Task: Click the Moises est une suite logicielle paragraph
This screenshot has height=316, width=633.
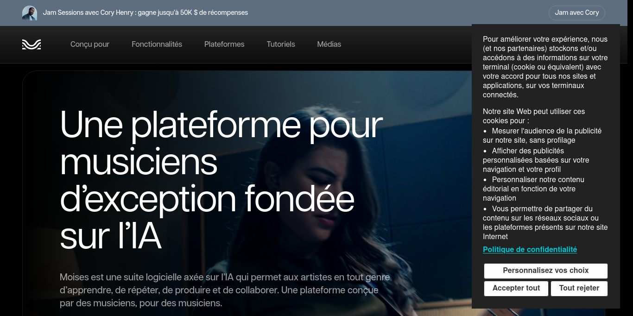Action: (x=225, y=290)
